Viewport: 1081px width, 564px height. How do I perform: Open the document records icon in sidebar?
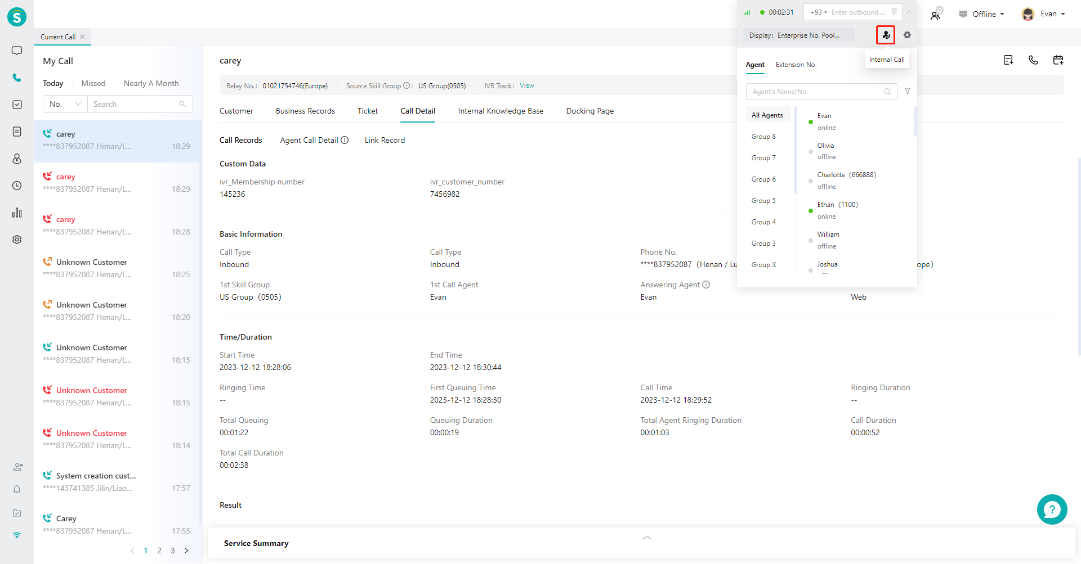[17, 132]
